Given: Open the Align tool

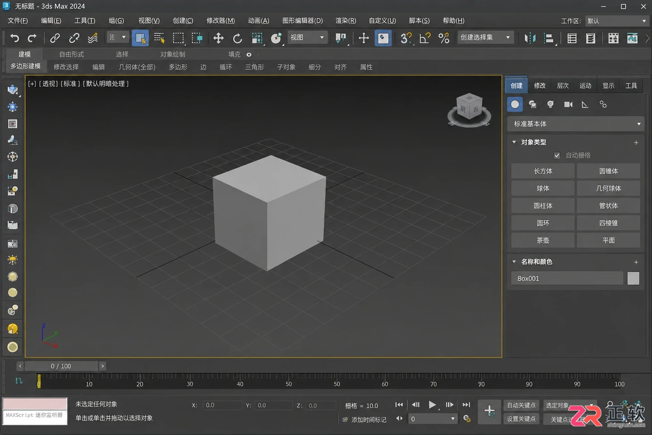Looking at the screenshot, I should 549,38.
